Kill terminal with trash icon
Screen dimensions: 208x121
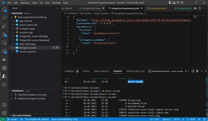click(197, 71)
